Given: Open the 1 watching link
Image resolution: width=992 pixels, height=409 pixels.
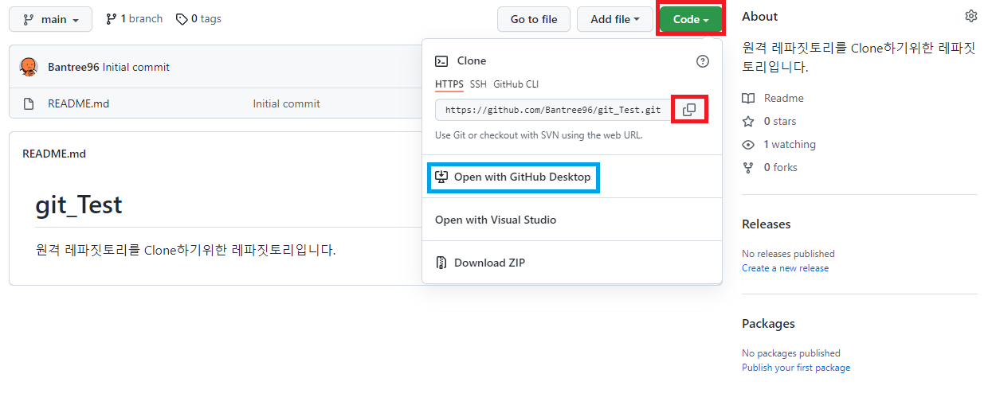Looking at the screenshot, I should click(790, 144).
